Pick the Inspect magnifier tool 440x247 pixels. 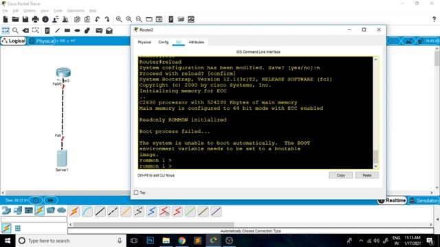pyautogui.click(x=15, y=30)
